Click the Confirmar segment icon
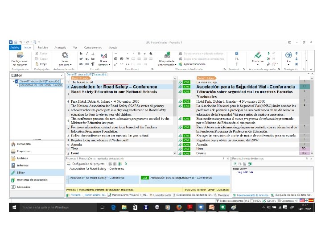This screenshot has height=241, width=321. (258, 55)
